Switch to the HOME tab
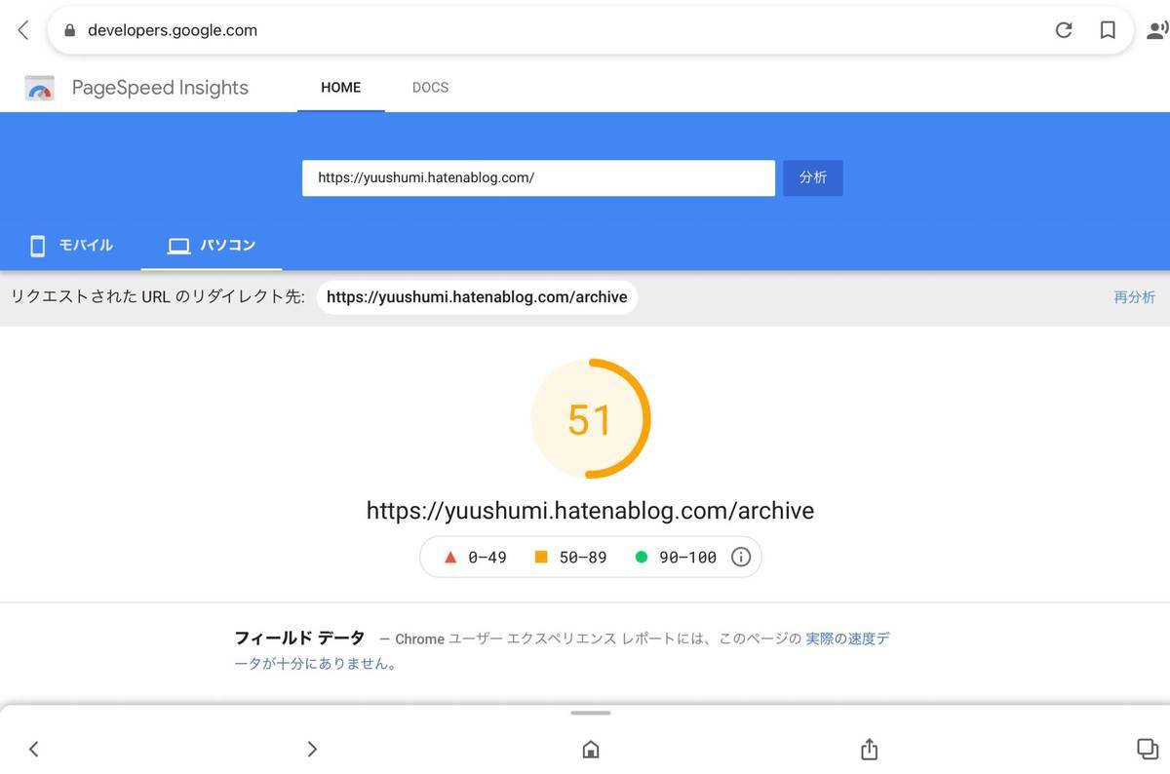The width and height of the screenshot is (1170, 774). pyautogui.click(x=341, y=88)
